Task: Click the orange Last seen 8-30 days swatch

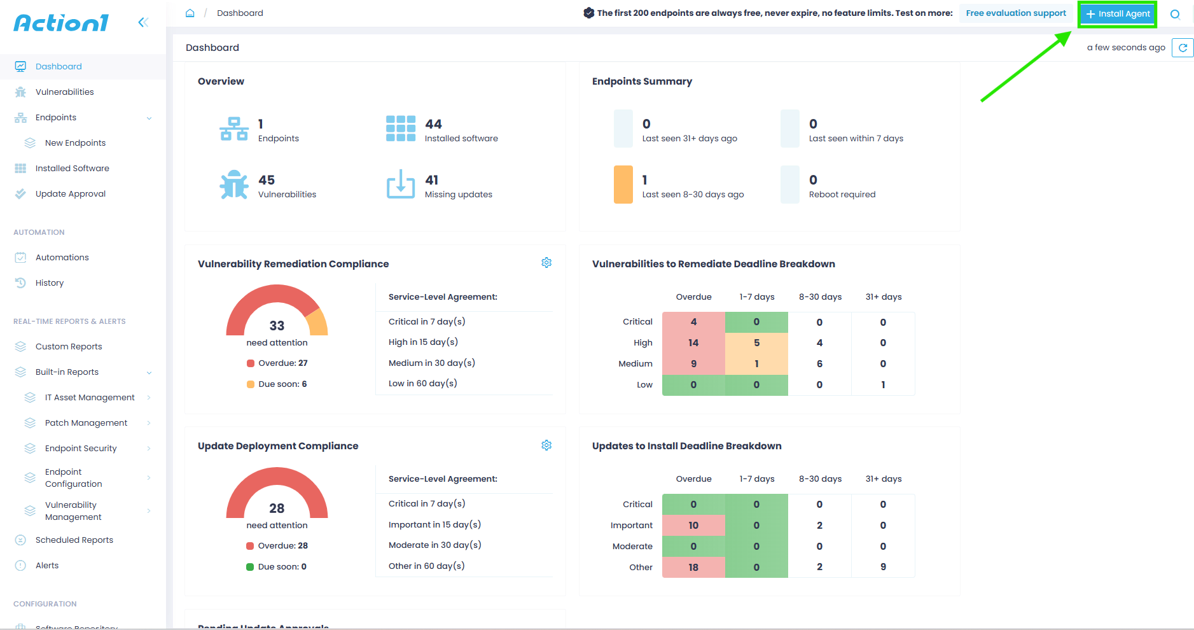Action: [623, 185]
